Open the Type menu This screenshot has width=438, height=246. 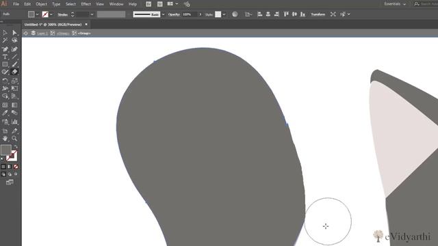point(56,4)
